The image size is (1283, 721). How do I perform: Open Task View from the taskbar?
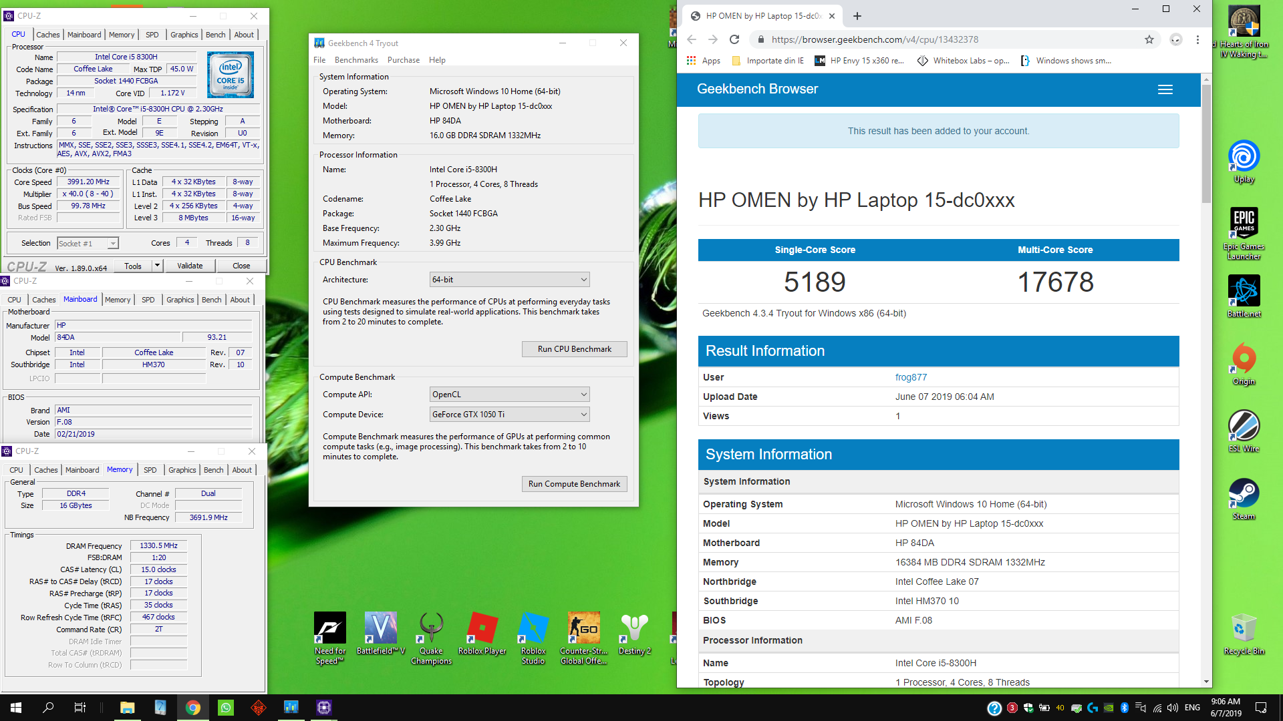[x=80, y=708]
